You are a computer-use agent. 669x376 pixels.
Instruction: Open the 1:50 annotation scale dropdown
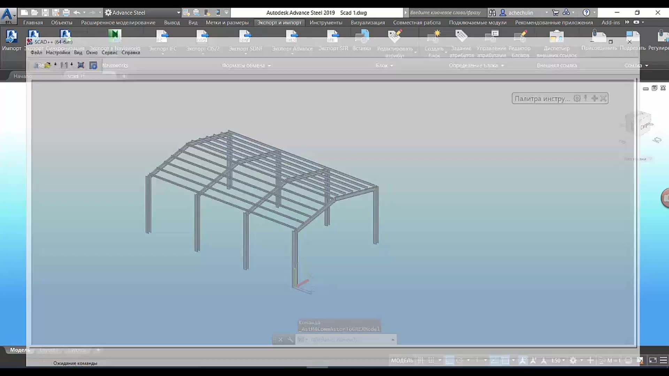[558, 360]
